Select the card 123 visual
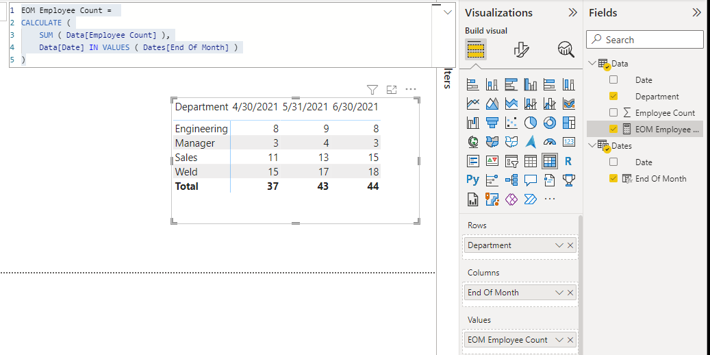 [569, 142]
